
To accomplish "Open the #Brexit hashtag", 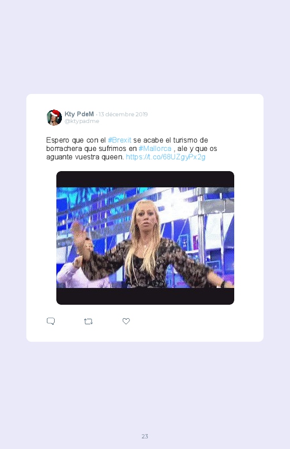I will coord(119,140).
